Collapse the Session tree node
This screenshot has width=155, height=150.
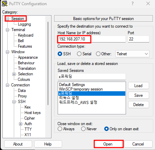click(7, 19)
